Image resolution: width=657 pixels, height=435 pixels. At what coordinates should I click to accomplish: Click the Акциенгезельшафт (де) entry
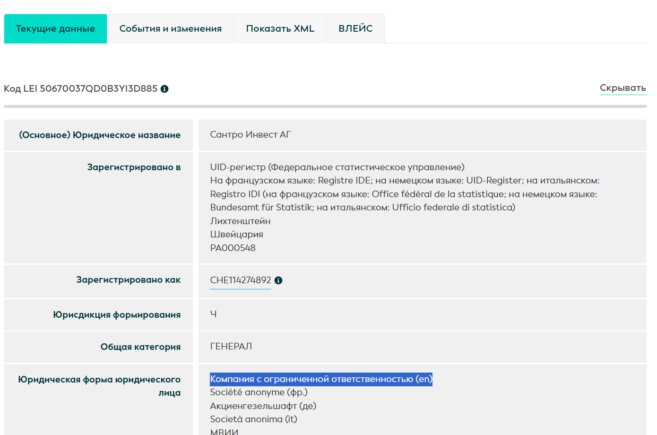click(263, 406)
